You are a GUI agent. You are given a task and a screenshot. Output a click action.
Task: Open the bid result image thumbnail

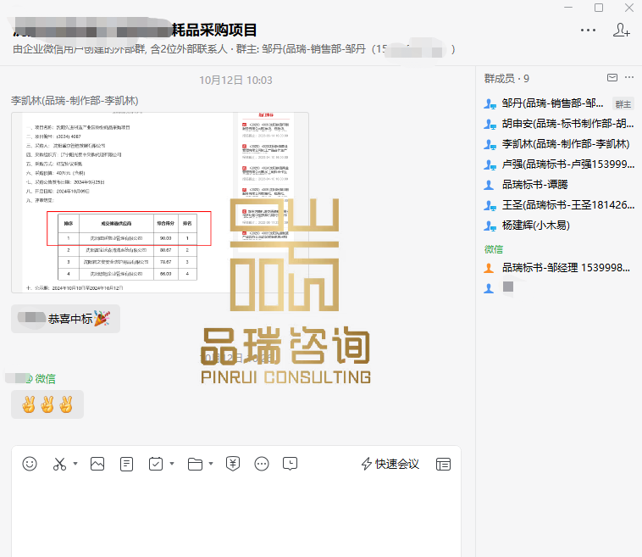(x=159, y=202)
